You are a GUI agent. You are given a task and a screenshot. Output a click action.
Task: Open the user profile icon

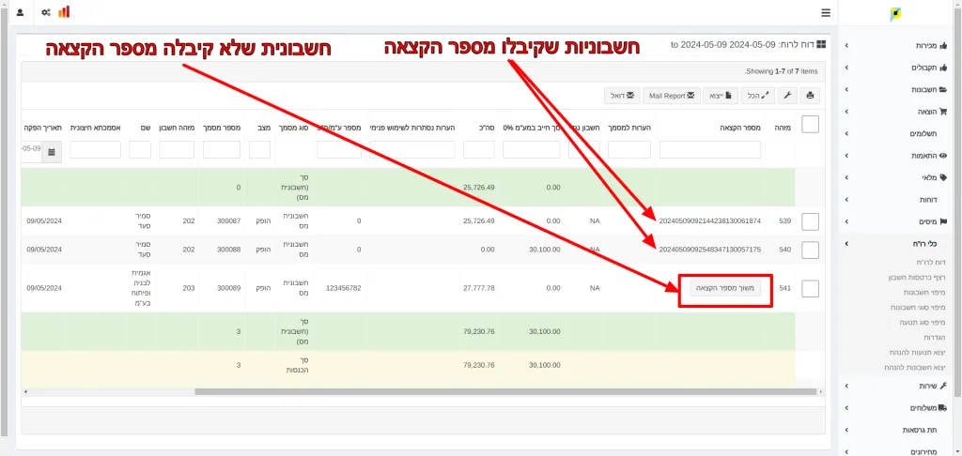coord(20,12)
